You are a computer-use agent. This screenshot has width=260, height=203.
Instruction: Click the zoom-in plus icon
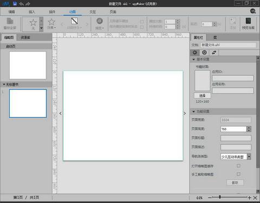tap(249, 198)
